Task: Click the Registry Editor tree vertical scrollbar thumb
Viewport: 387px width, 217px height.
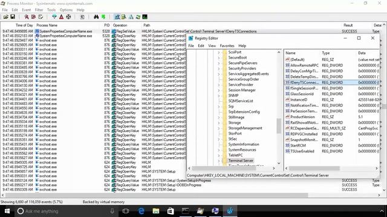Action: (279, 126)
